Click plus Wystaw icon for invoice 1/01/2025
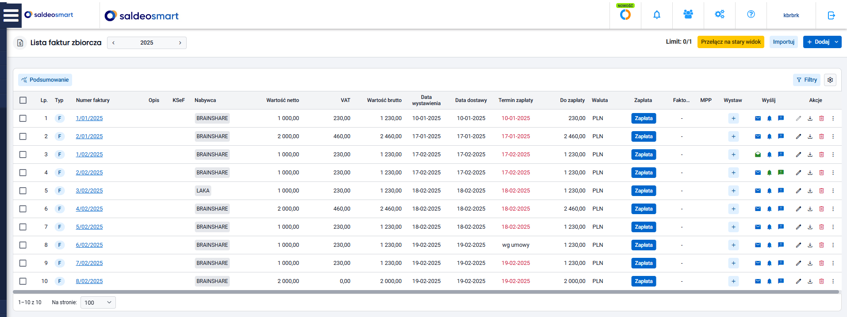The width and height of the screenshot is (847, 317). pyautogui.click(x=733, y=118)
